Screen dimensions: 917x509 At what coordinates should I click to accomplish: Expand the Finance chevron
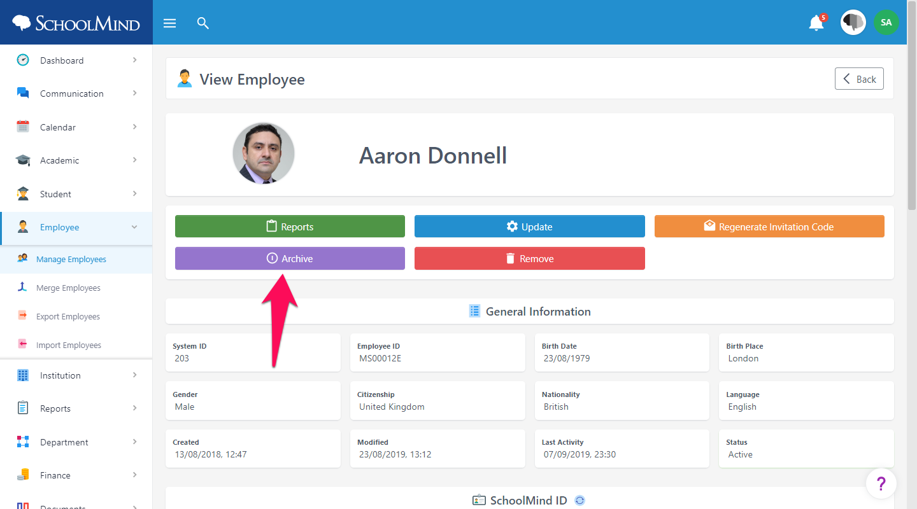[x=134, y=475]
